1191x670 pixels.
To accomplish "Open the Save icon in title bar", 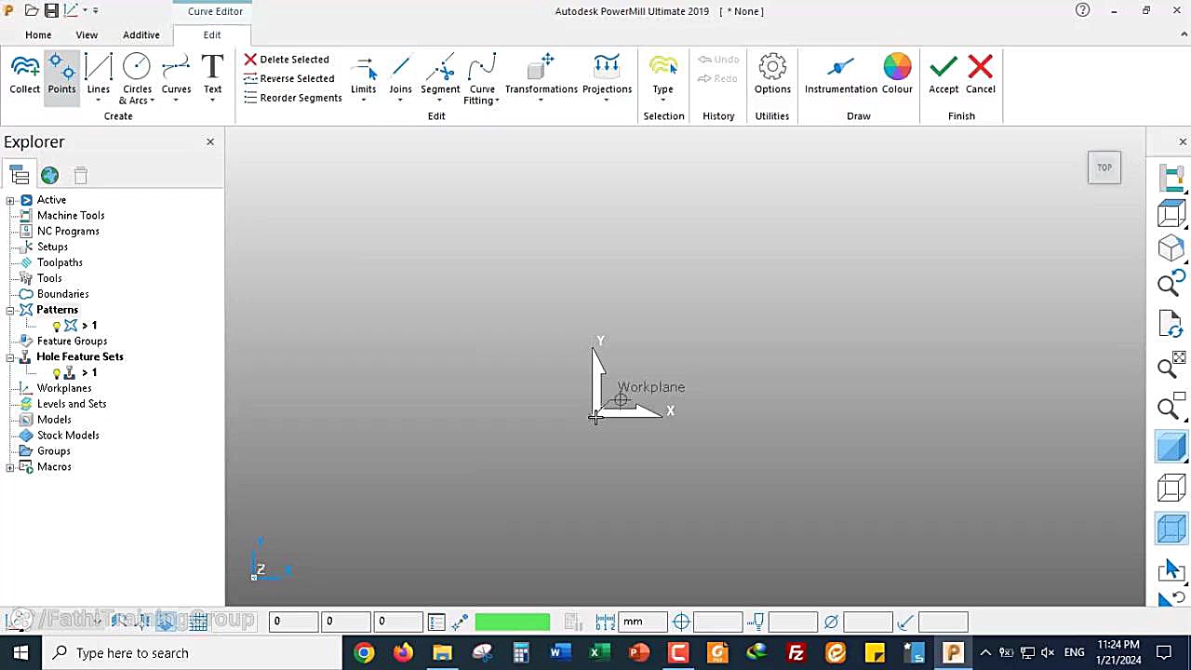I will [x=51, y=10].
